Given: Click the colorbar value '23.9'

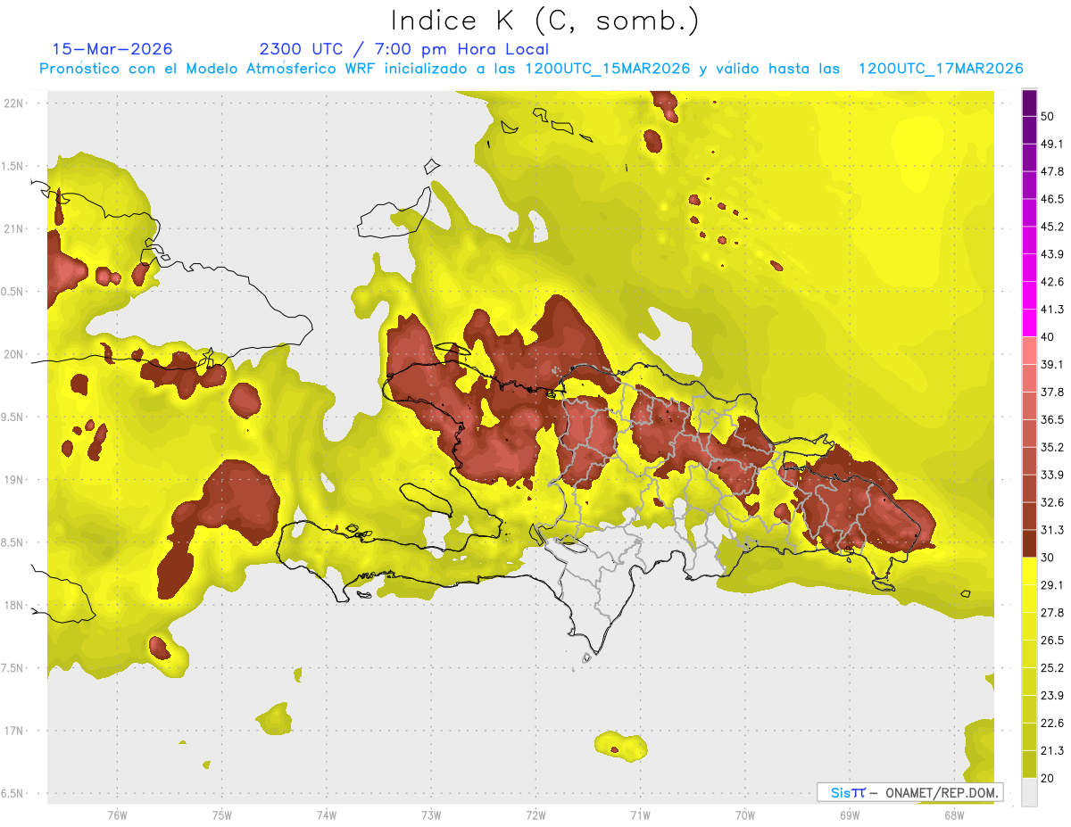Looking at the screenshot, I should [1052, 695].
